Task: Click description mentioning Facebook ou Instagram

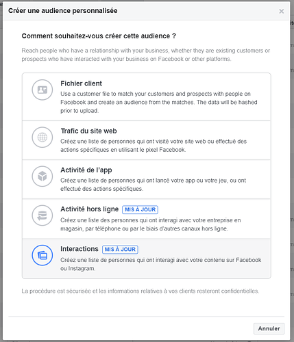Action: coord(161,264)
